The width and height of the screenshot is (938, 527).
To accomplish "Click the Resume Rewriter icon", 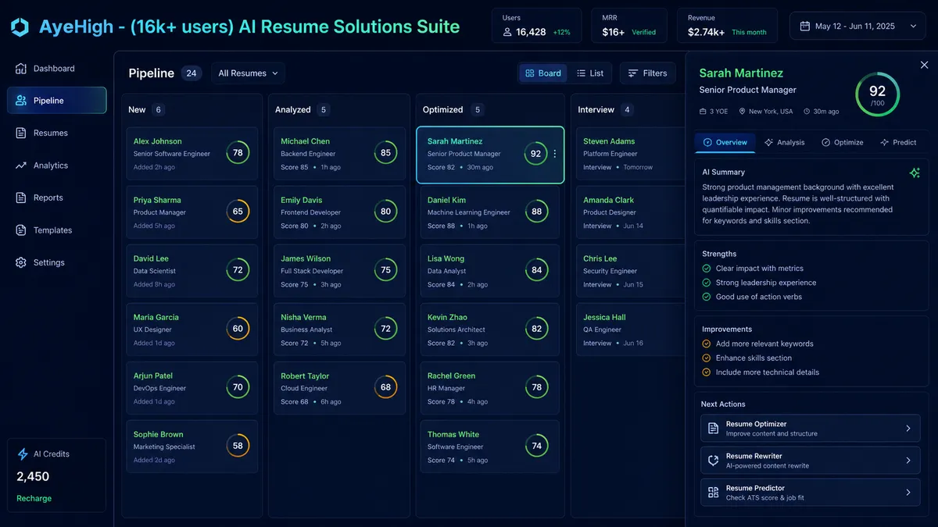I will 713,461.
